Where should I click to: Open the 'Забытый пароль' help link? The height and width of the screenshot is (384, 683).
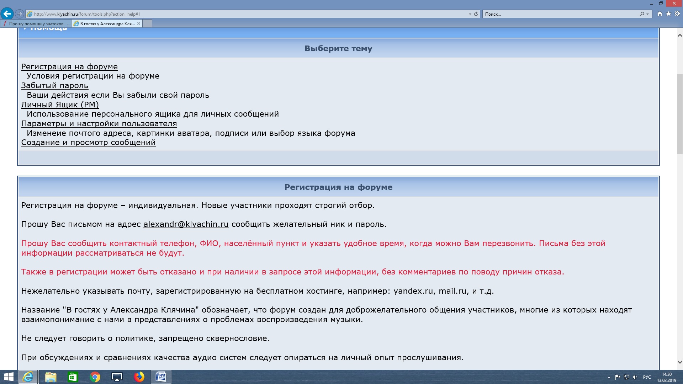coord(54,86)
